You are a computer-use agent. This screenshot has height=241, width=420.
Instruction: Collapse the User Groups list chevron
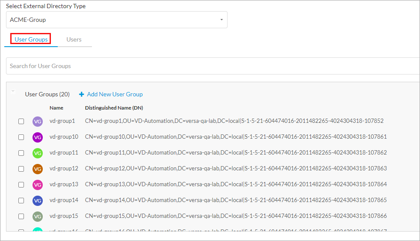pyautogui.click(x=13, y=91)
